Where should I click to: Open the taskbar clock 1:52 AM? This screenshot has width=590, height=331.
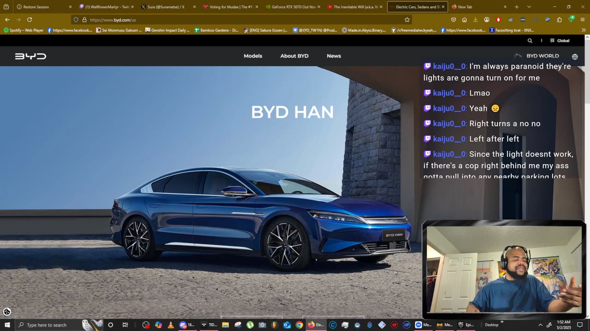pos(564,325)
